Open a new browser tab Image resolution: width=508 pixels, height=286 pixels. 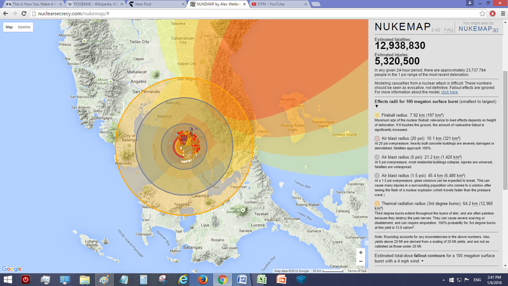[x=316, y=4]
